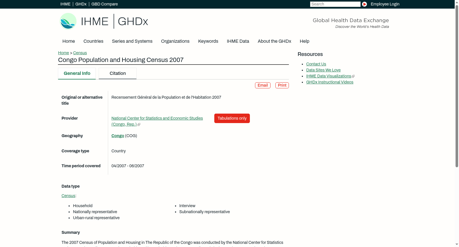
Task: Click the Provider field label
Action: tap(70, 118)
